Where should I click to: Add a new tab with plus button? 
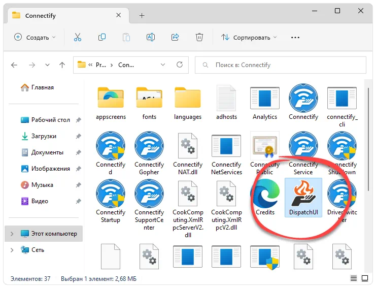point(142,16)
